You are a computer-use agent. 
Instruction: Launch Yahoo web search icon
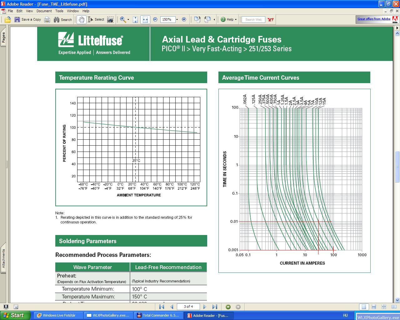[271, 20]
